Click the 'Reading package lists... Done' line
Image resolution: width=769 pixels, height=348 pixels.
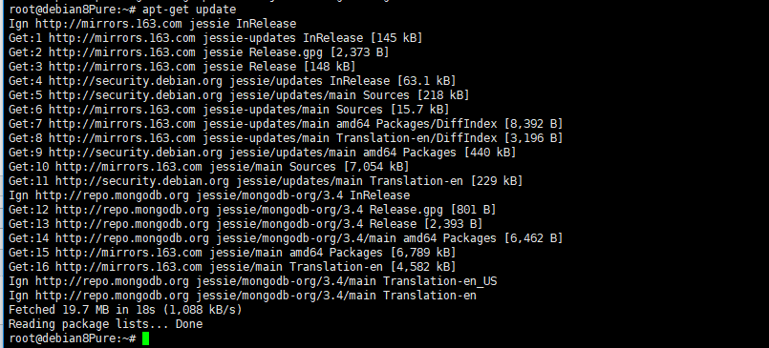pos(105,324)
